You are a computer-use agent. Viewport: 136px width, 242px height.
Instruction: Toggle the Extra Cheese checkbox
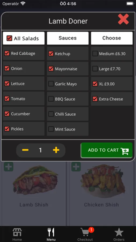pos(95,99)
